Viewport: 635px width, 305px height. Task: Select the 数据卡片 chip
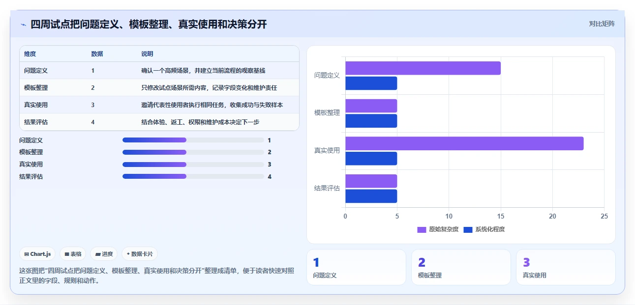(x=140, y=254)
